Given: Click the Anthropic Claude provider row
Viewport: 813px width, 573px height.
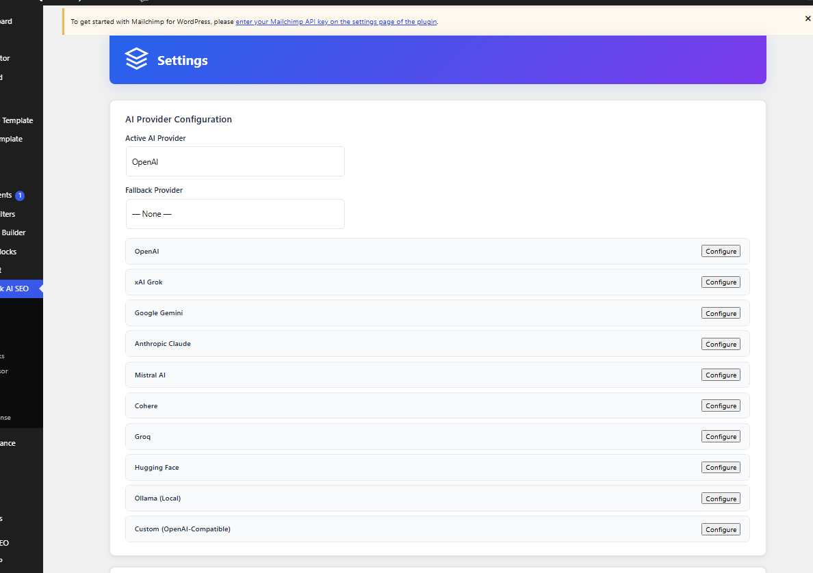Looking at the screenshot, I should click(x=437, y=343).
